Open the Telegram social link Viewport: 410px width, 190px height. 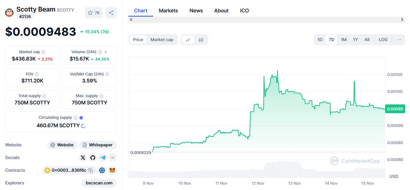pos(102,158)
